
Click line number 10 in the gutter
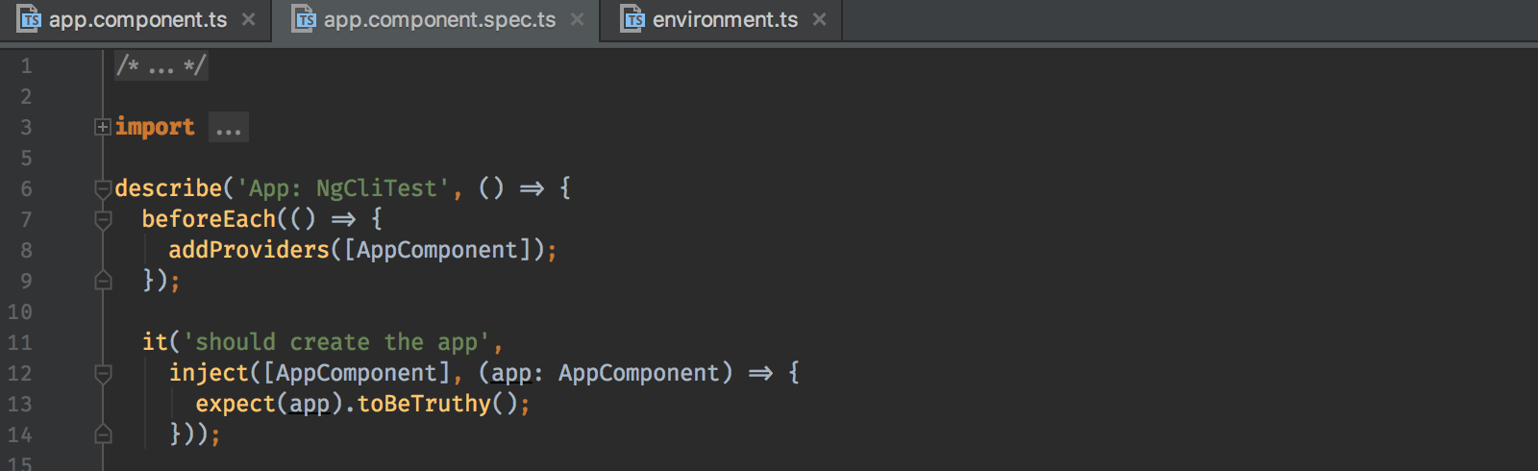(x=19, y=311)
